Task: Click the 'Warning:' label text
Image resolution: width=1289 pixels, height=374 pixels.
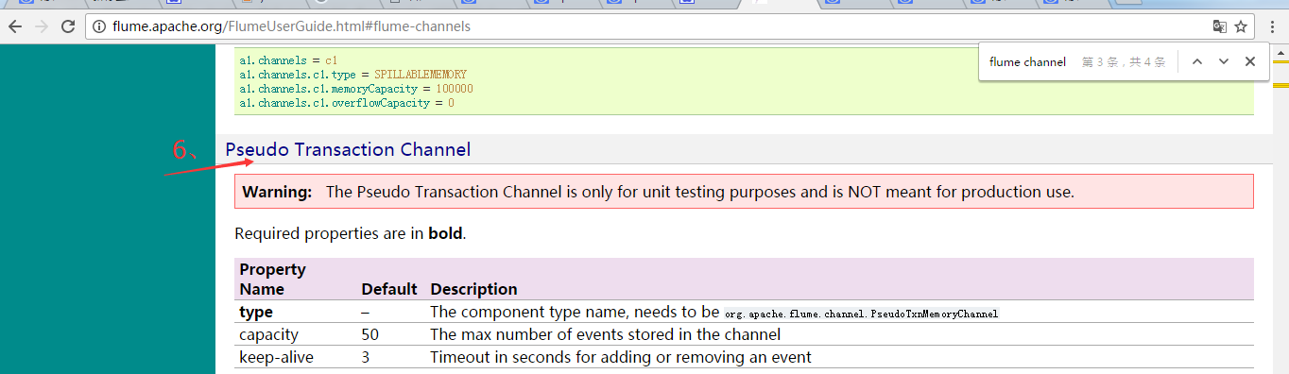Action: tap(277, 192)
